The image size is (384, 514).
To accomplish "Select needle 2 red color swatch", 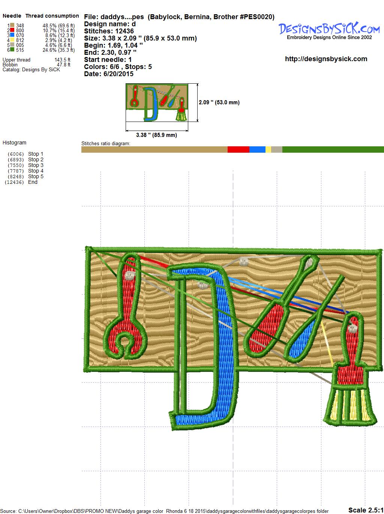I will (x=12, y=30).
